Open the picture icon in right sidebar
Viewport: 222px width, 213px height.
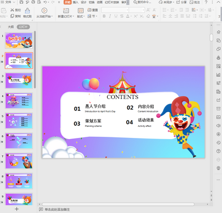coord(219,117)
